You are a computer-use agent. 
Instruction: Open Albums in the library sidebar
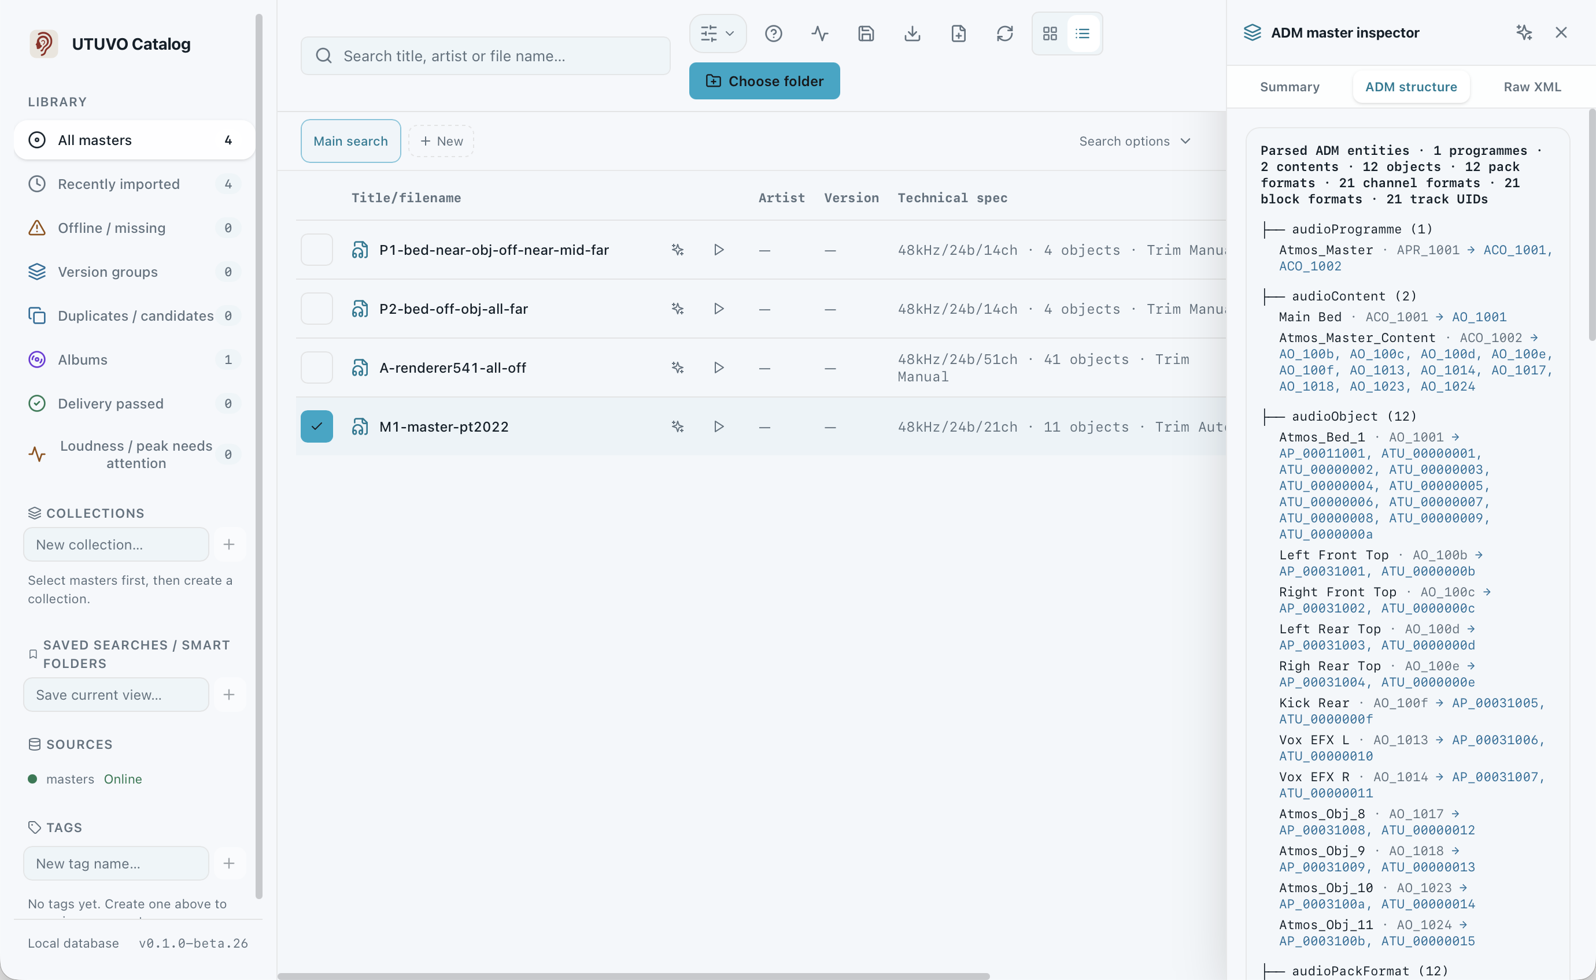pyautogui.click(x=134, y=360)
